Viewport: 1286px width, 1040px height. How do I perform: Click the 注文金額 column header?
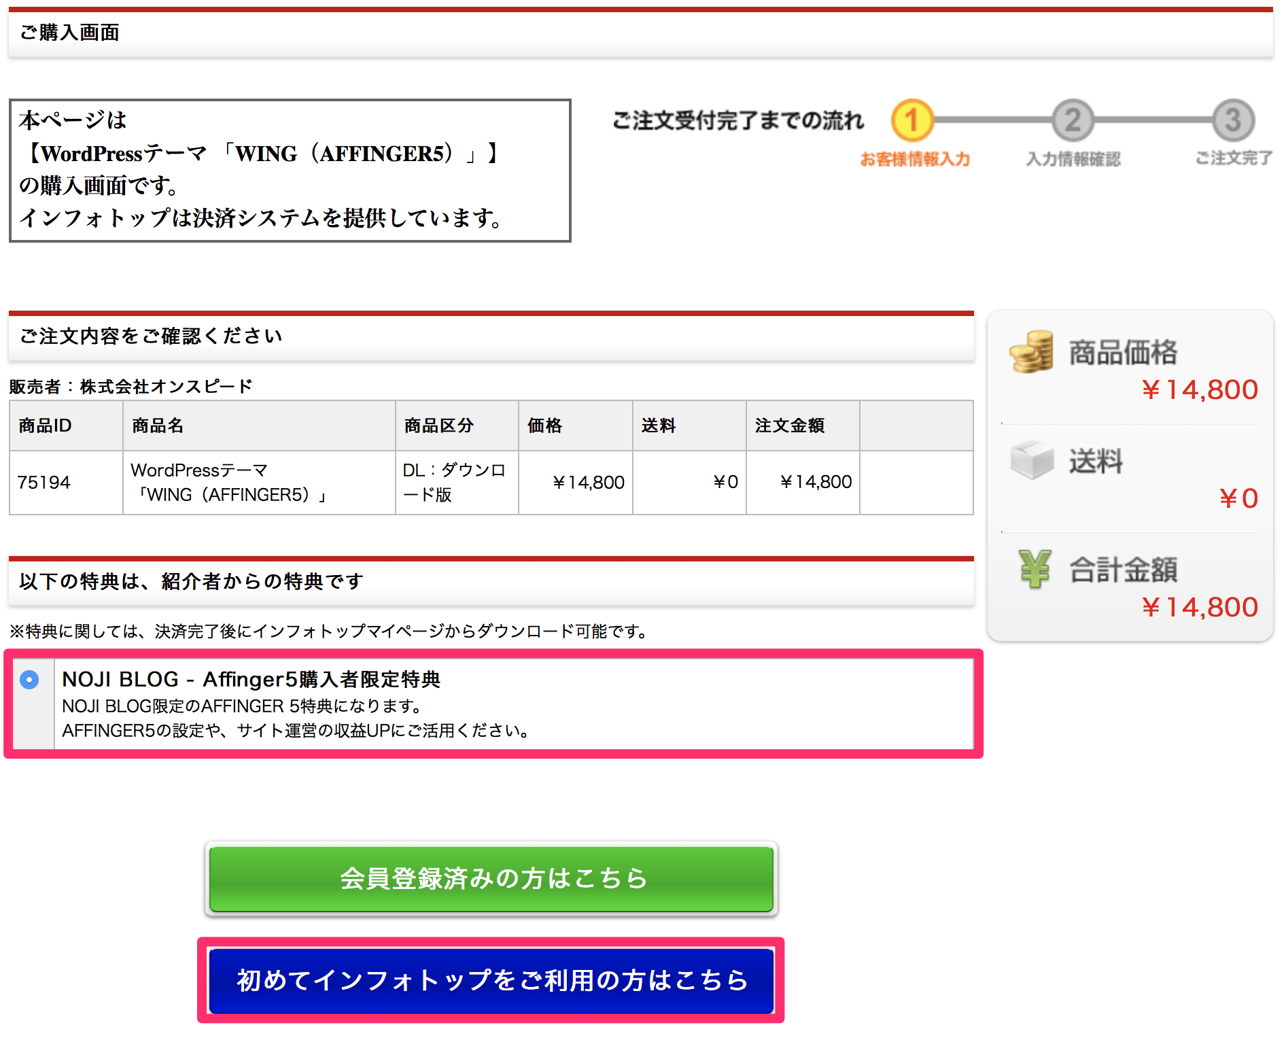click(x=789, y=426)
